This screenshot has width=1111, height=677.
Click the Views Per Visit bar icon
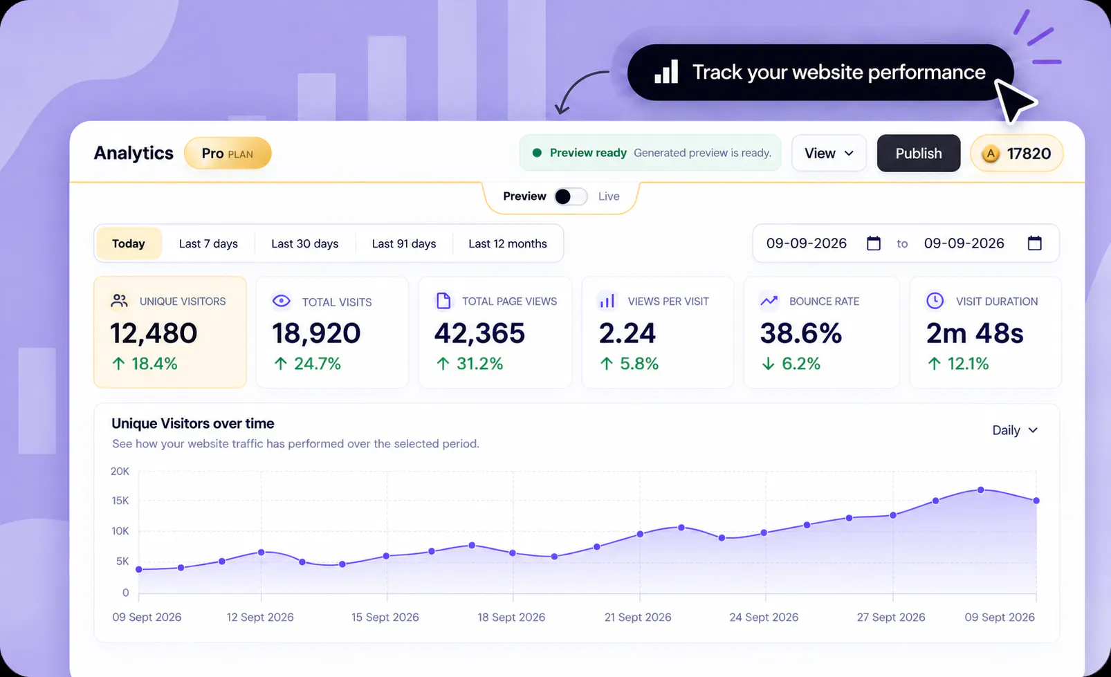pyautogui.click(x=607, y=301)
